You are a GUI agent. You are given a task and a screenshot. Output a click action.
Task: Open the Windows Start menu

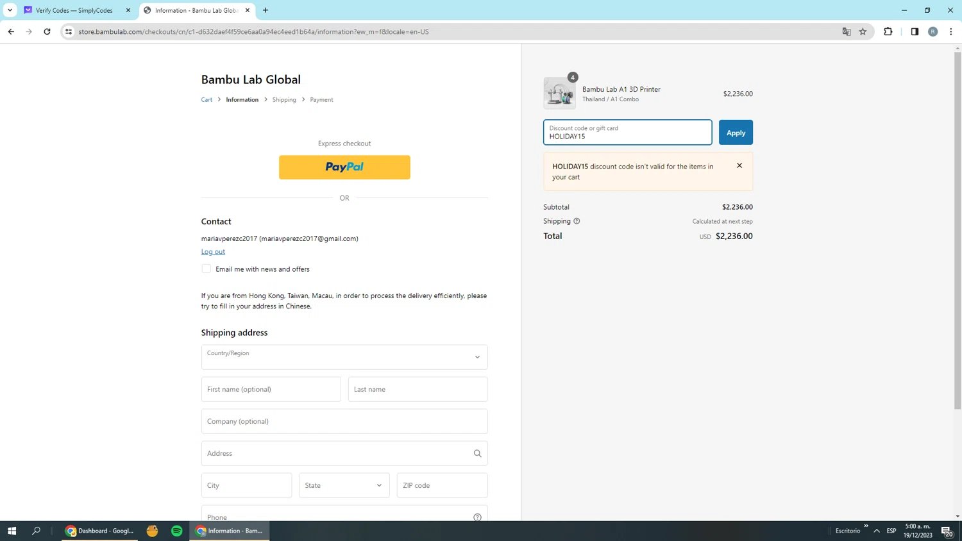point(12,531)
